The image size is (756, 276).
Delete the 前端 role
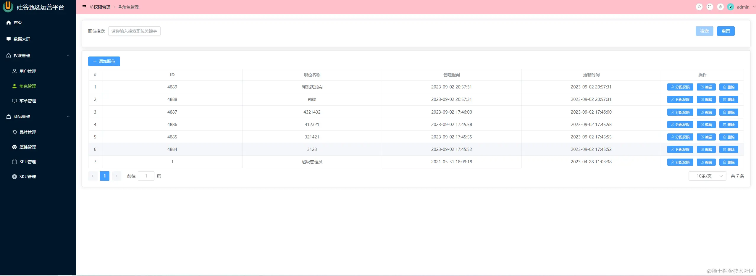click(x=728, y=99)
